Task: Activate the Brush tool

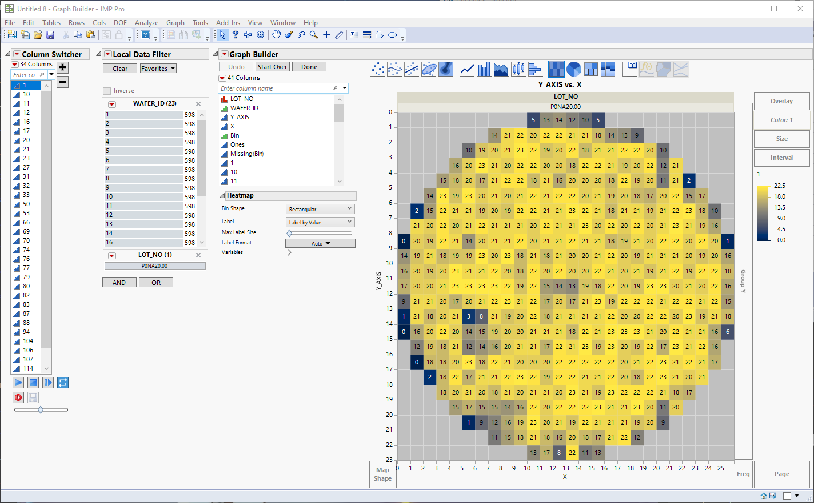Action: 289,34
